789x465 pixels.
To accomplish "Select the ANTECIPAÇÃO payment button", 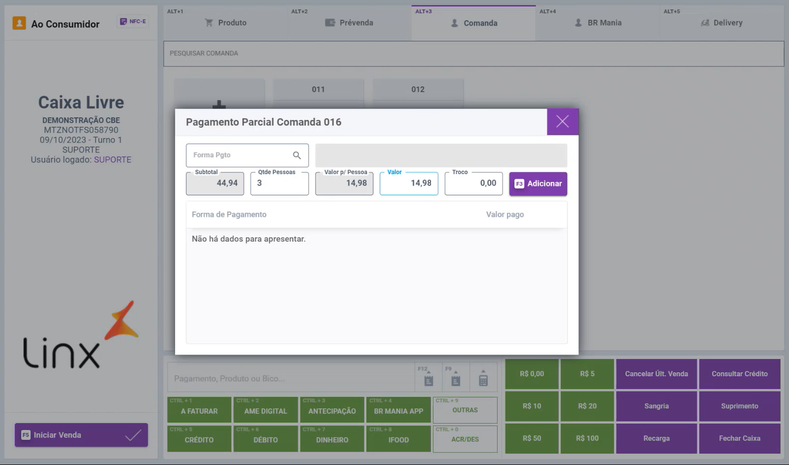I will tap(332, 410).
